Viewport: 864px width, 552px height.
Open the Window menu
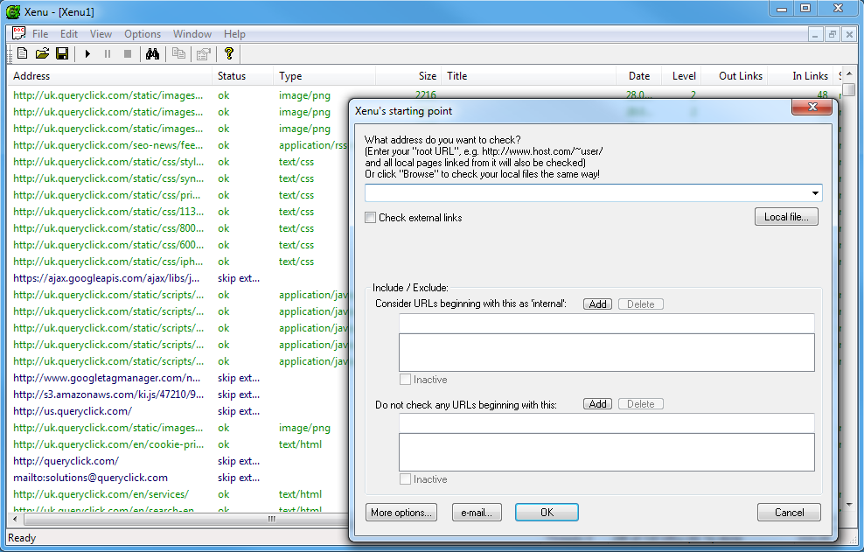tap(192, 33)
